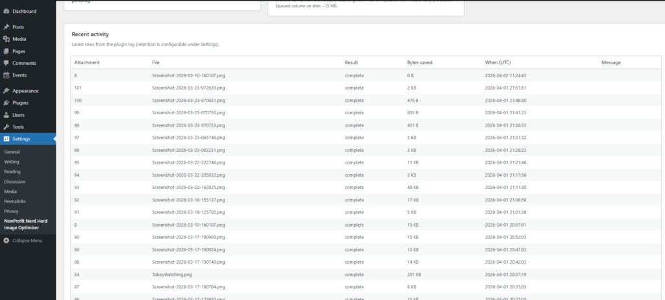Click the Tools wrench icon
Viewport: 665px width, 300px height.
[x=6, y=127]
